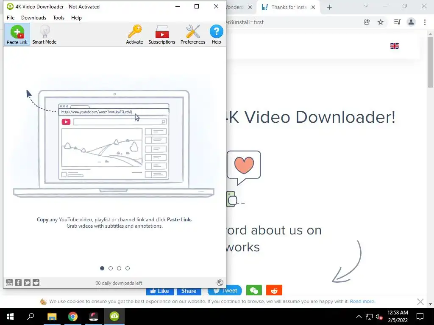Open Windows taskbar search
Image resolution: width=434 pixels, height=325 pixels.
tap(31, 317)
